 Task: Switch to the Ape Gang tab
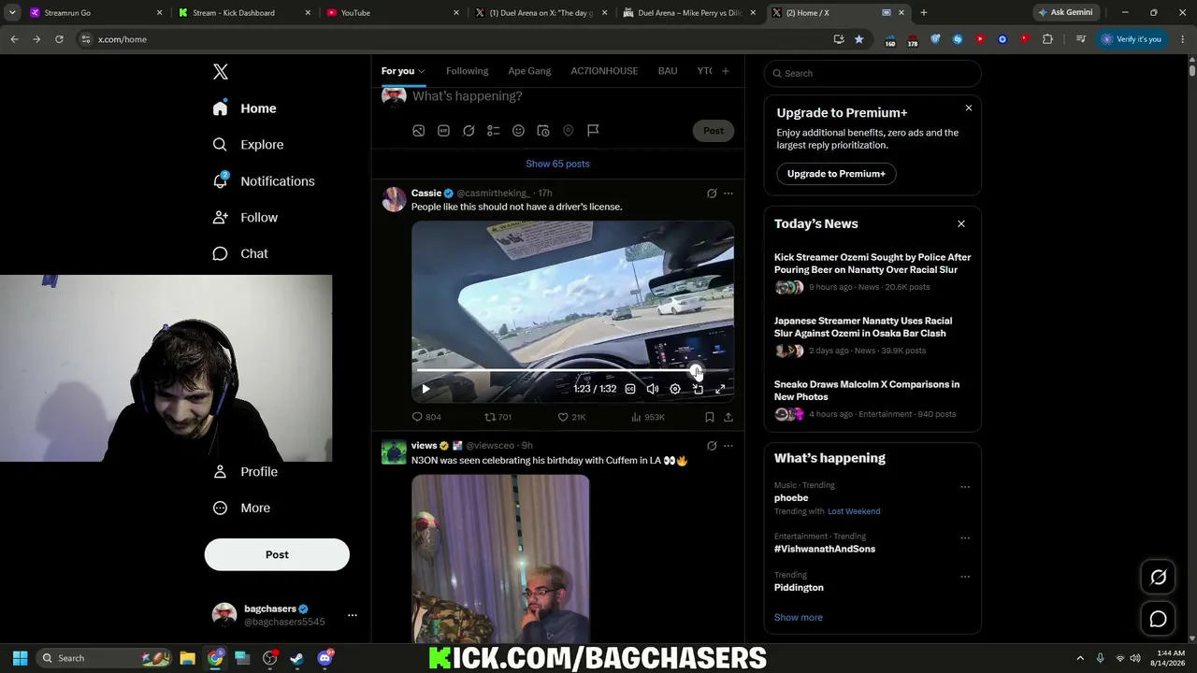point(529,71)
